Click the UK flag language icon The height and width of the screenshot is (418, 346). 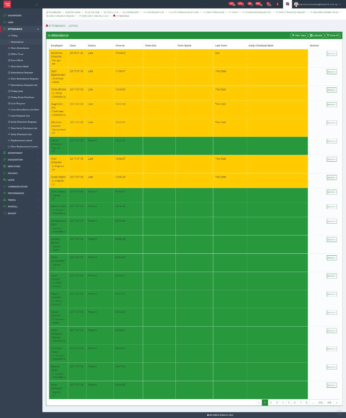[287, 4]
